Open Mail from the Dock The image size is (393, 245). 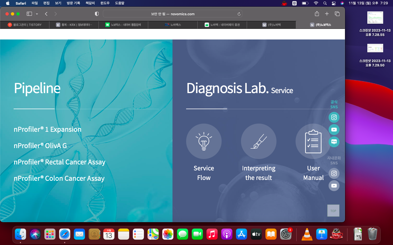[79, 234]
